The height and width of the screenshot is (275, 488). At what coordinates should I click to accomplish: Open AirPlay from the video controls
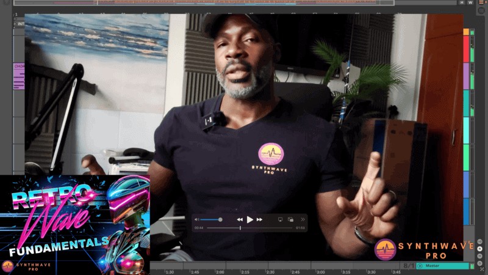click(280, 219)
